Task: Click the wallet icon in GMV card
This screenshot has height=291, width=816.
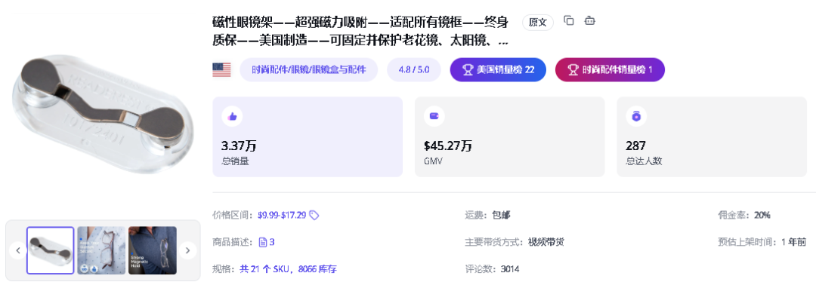Action: 434,116
